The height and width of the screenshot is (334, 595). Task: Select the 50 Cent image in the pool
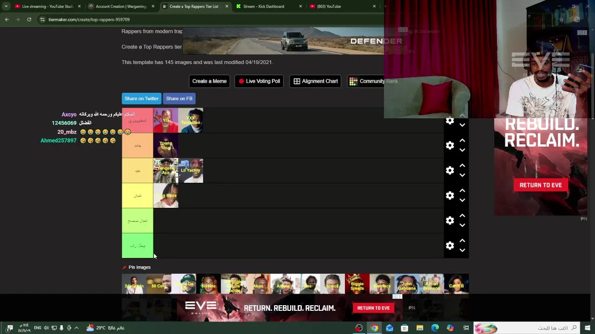point(159,284)
